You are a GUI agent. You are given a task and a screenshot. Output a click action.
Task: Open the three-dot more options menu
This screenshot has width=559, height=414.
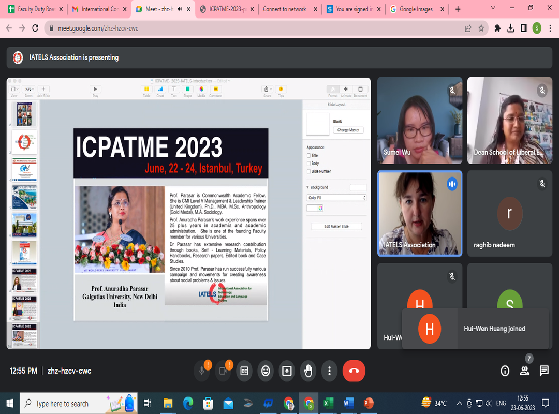[329, 371]
